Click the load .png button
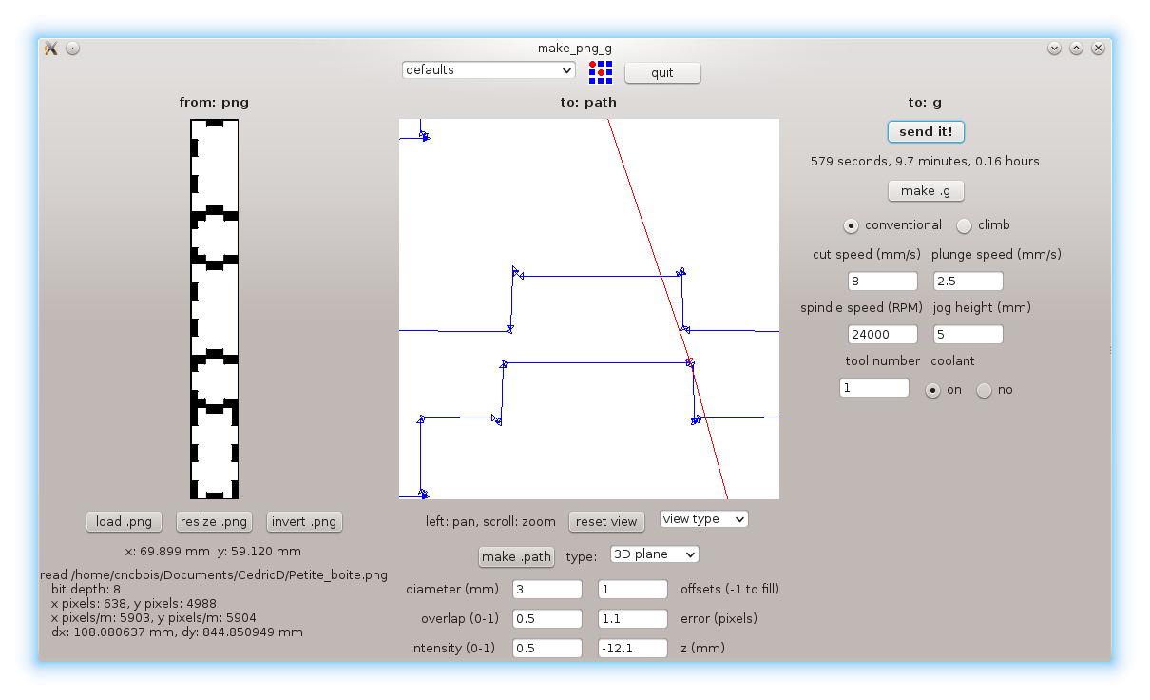 click(124, 521)
